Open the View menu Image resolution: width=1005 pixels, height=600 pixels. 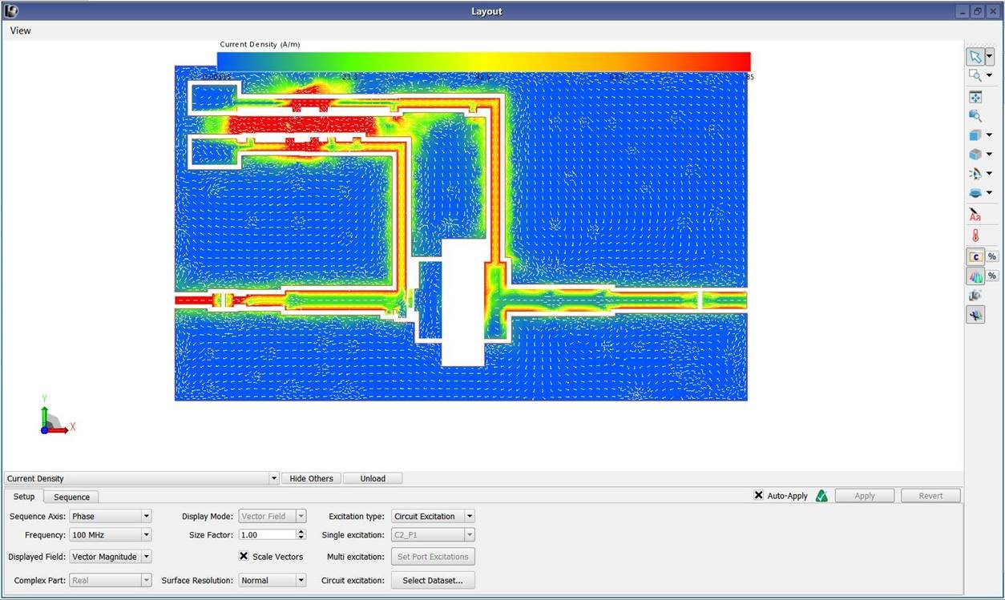[x=21, y=30]
